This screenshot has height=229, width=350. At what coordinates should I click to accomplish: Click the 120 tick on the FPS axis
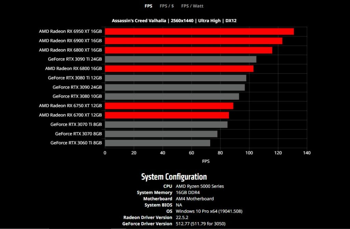[x=278, y=153]
